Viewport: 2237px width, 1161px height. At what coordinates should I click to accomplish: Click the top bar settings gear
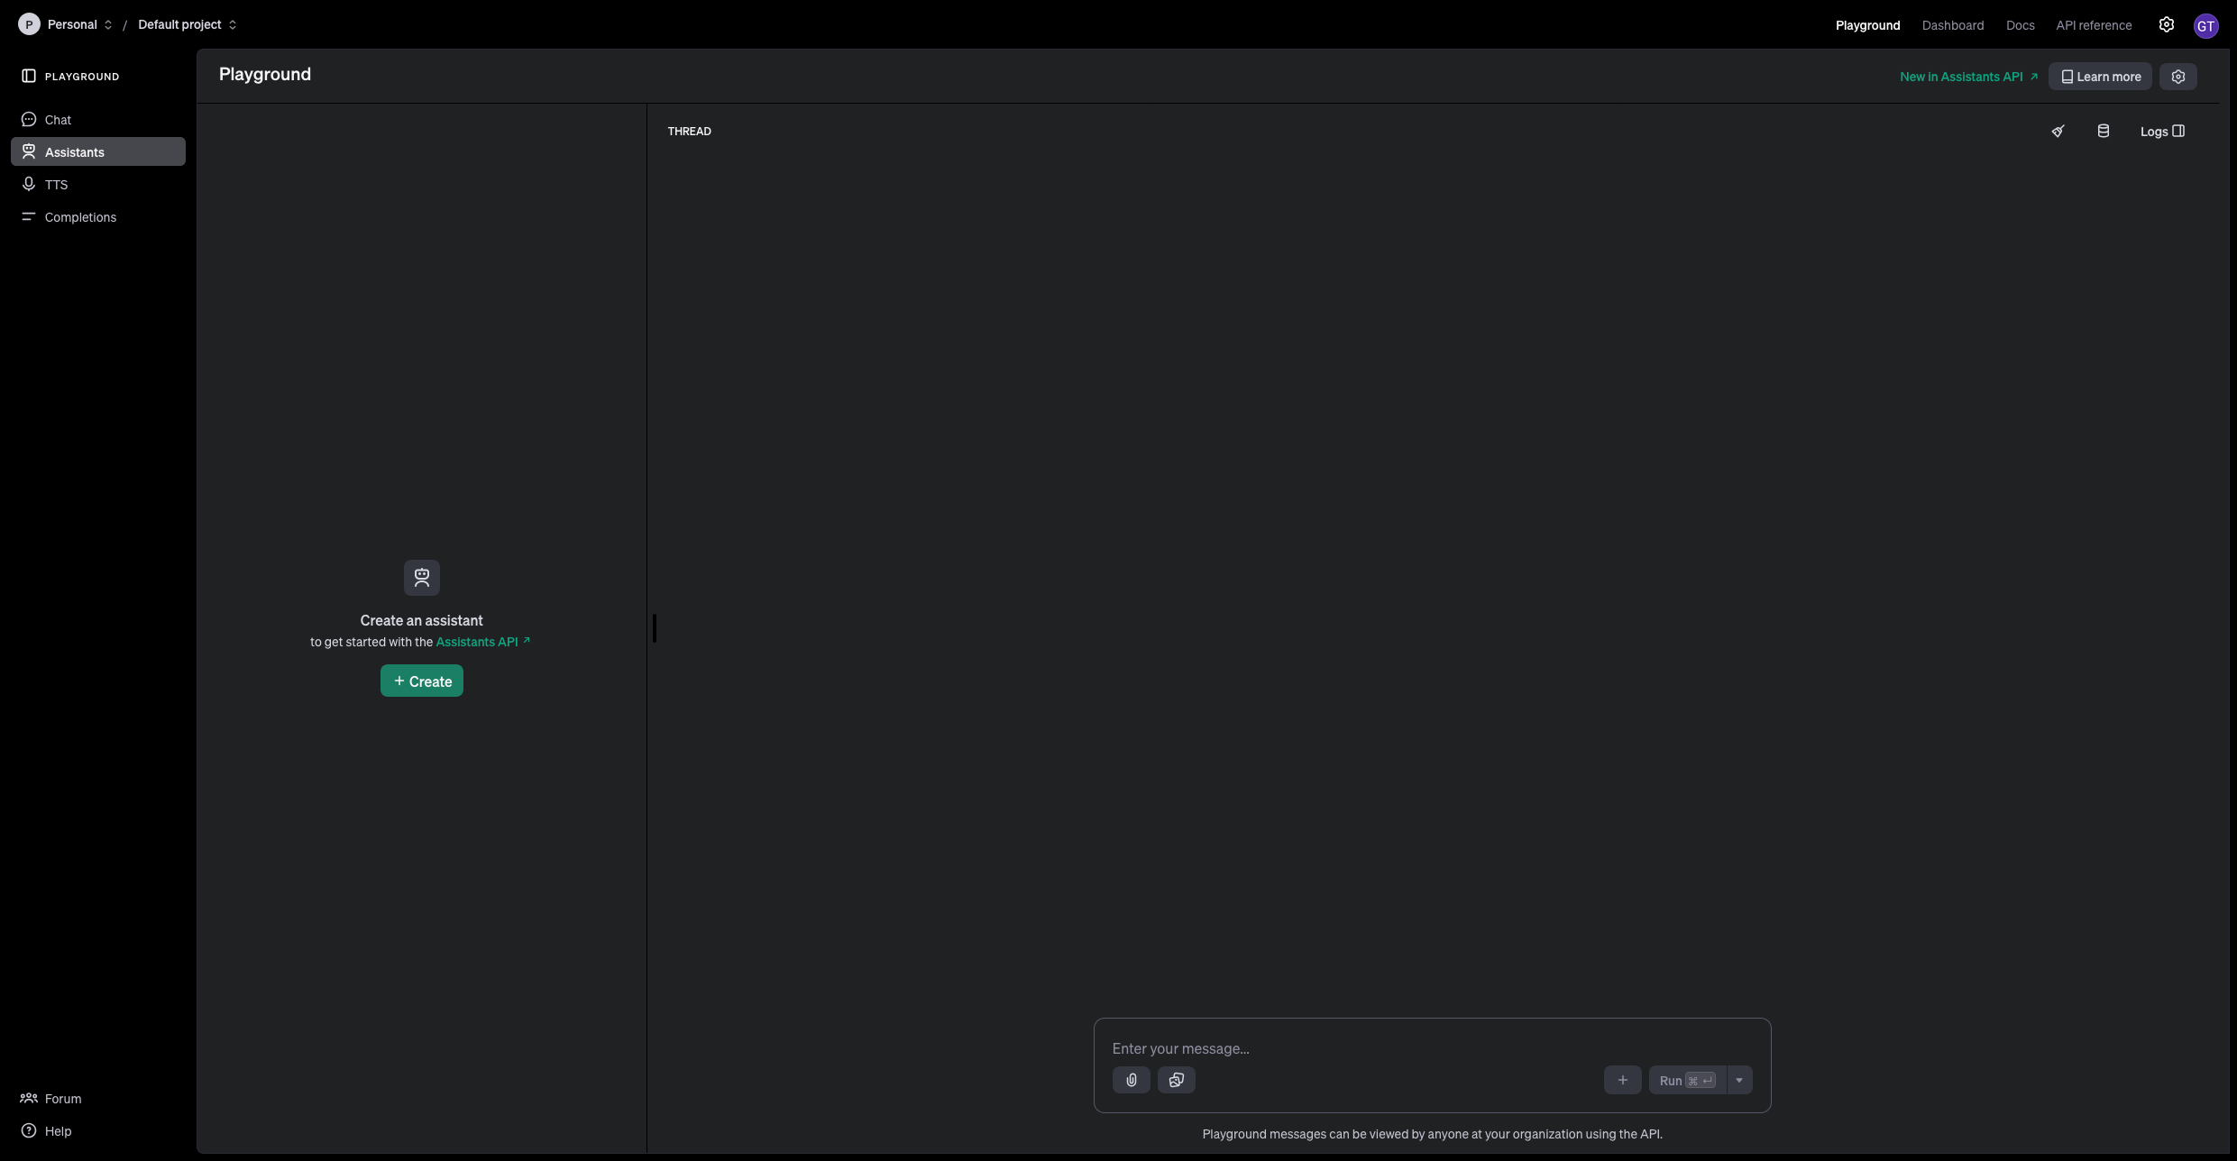click(2166, 25)
